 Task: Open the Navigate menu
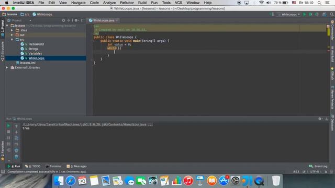point(78,3)
